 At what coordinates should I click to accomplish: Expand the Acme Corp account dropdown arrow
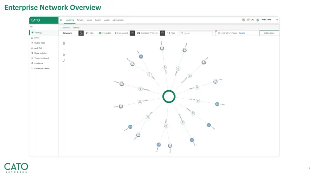277,20
